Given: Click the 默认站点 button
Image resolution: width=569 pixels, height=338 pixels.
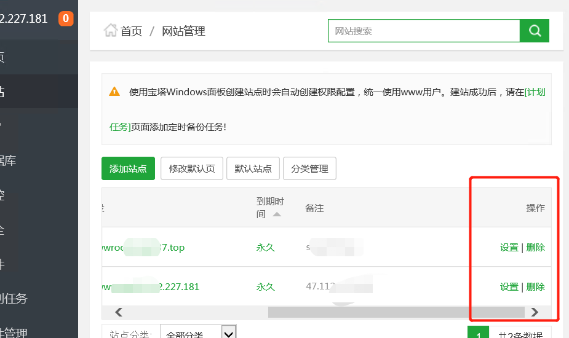Looking at the screenshot, I should (x=253, y=168).
